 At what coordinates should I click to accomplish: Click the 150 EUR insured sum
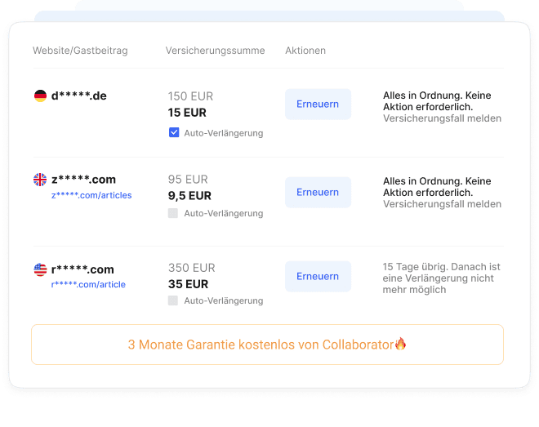(190, 96)
